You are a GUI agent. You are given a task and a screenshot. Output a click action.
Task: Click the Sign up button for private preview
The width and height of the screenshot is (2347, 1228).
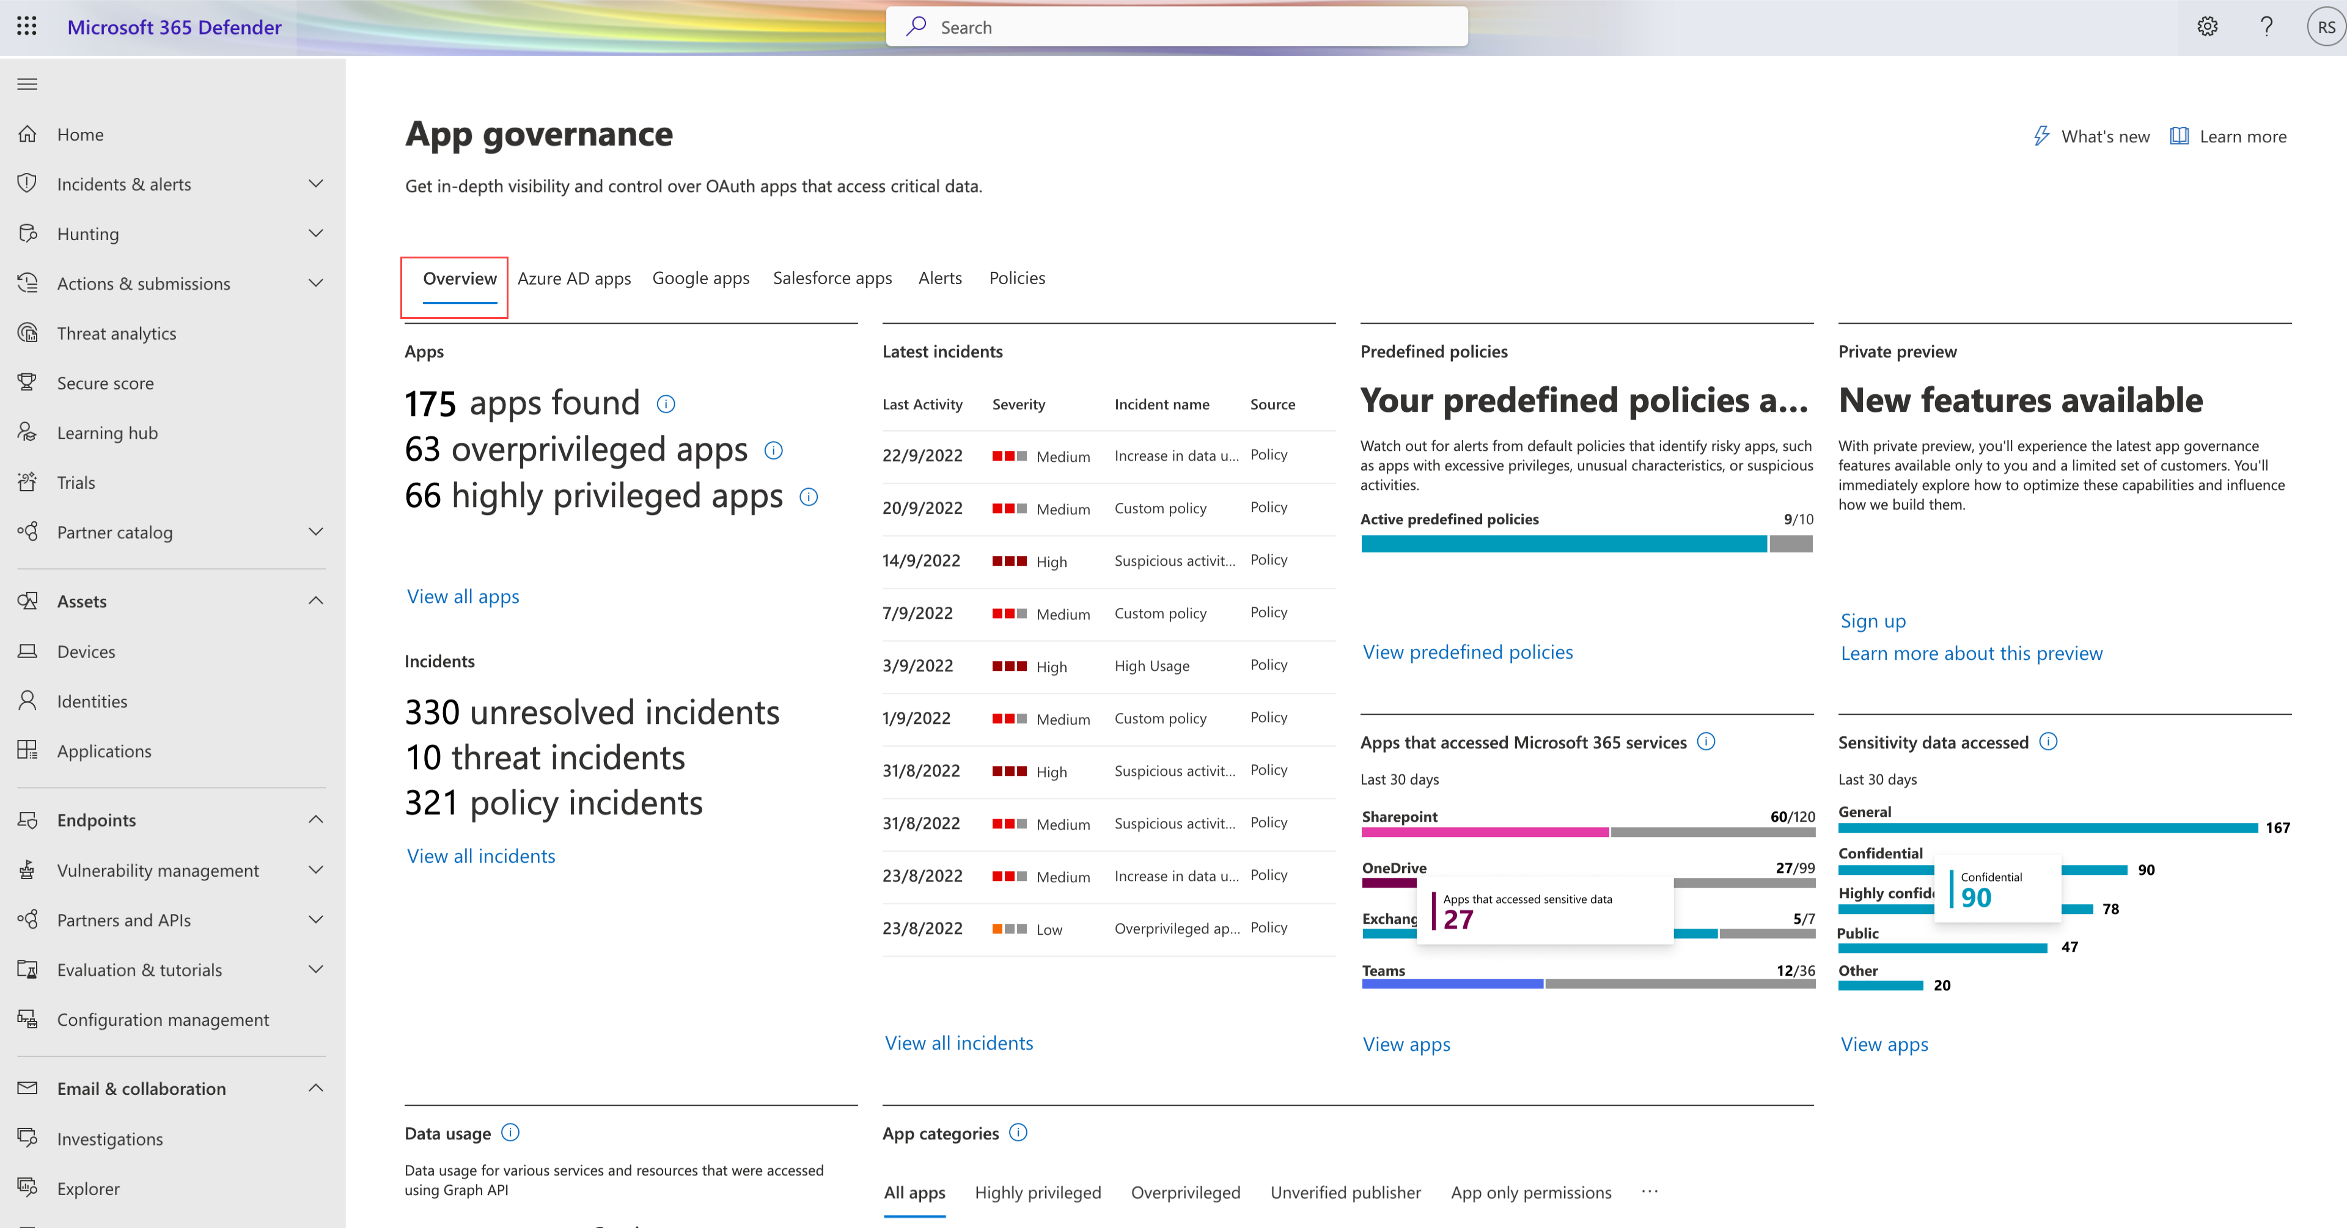(1872, 619)
